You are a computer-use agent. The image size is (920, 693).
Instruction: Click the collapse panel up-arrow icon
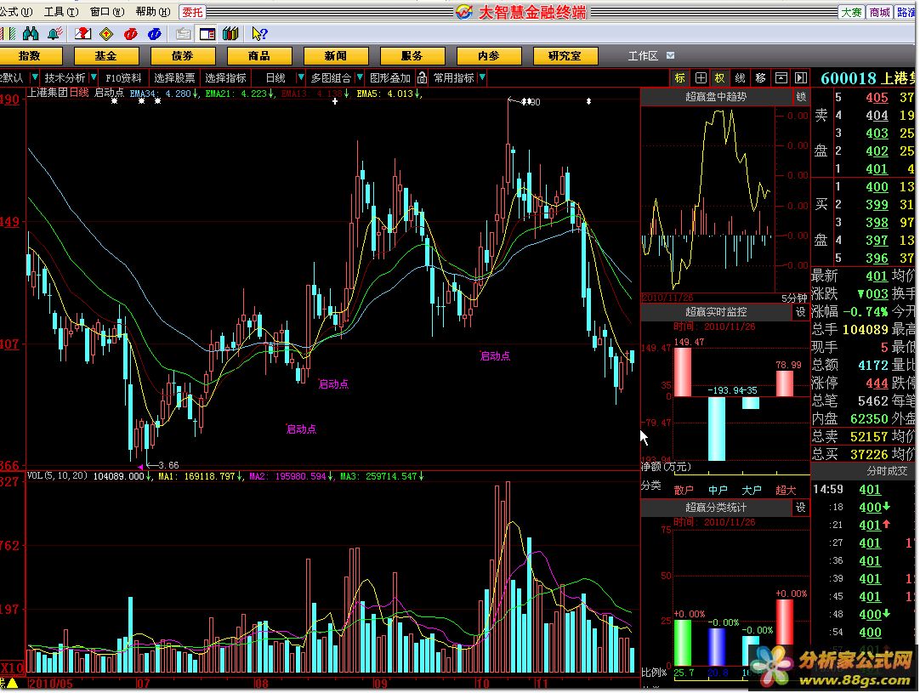pyautogui.click(x=781, y=77)
